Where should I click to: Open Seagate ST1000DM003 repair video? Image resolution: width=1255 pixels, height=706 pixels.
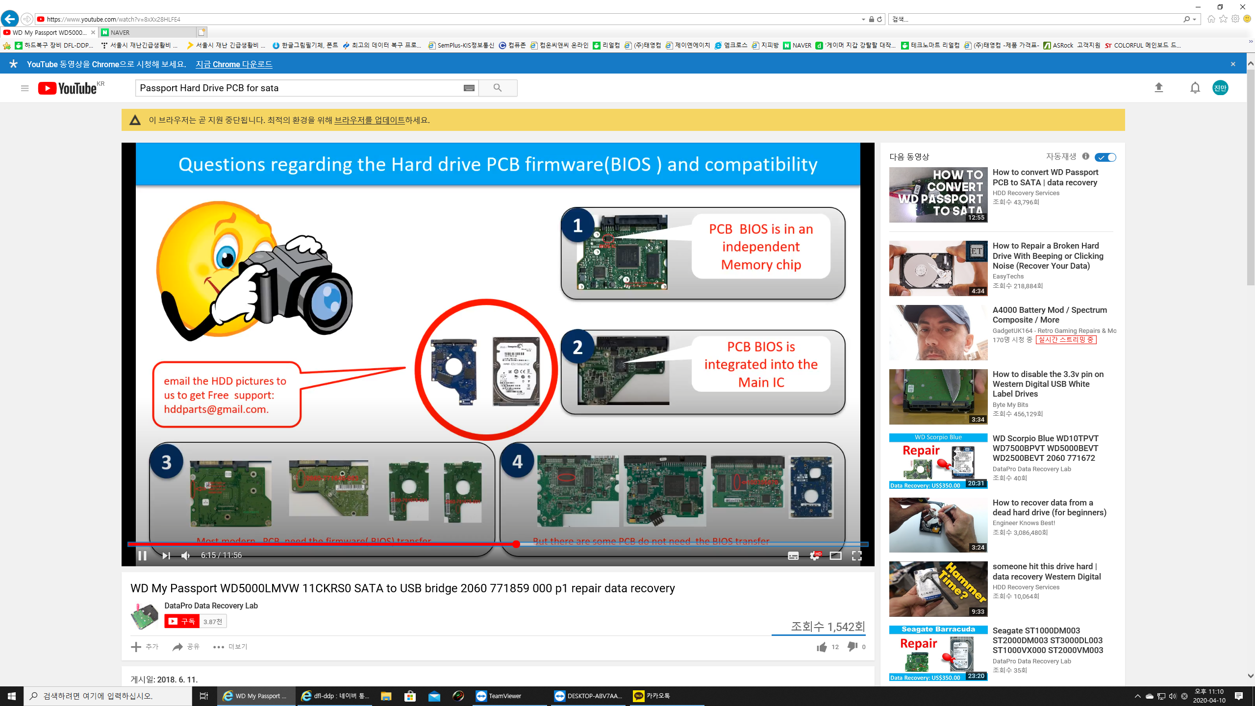[x=1048, y=640]
